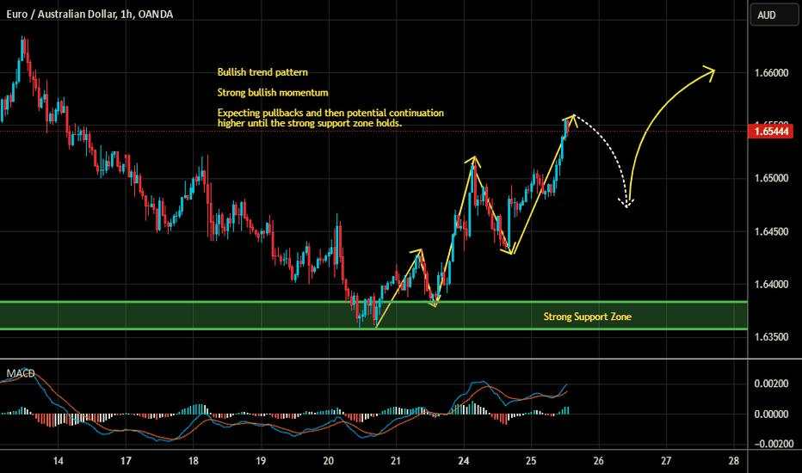
Task: Click date 21 on the time axis
Action: pos(396,461)
